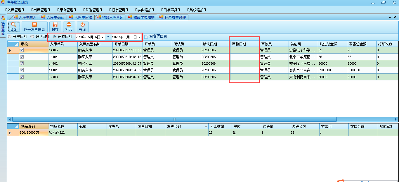Open the 报表查询 menu

pyautogui.click(x=118, y=10)
